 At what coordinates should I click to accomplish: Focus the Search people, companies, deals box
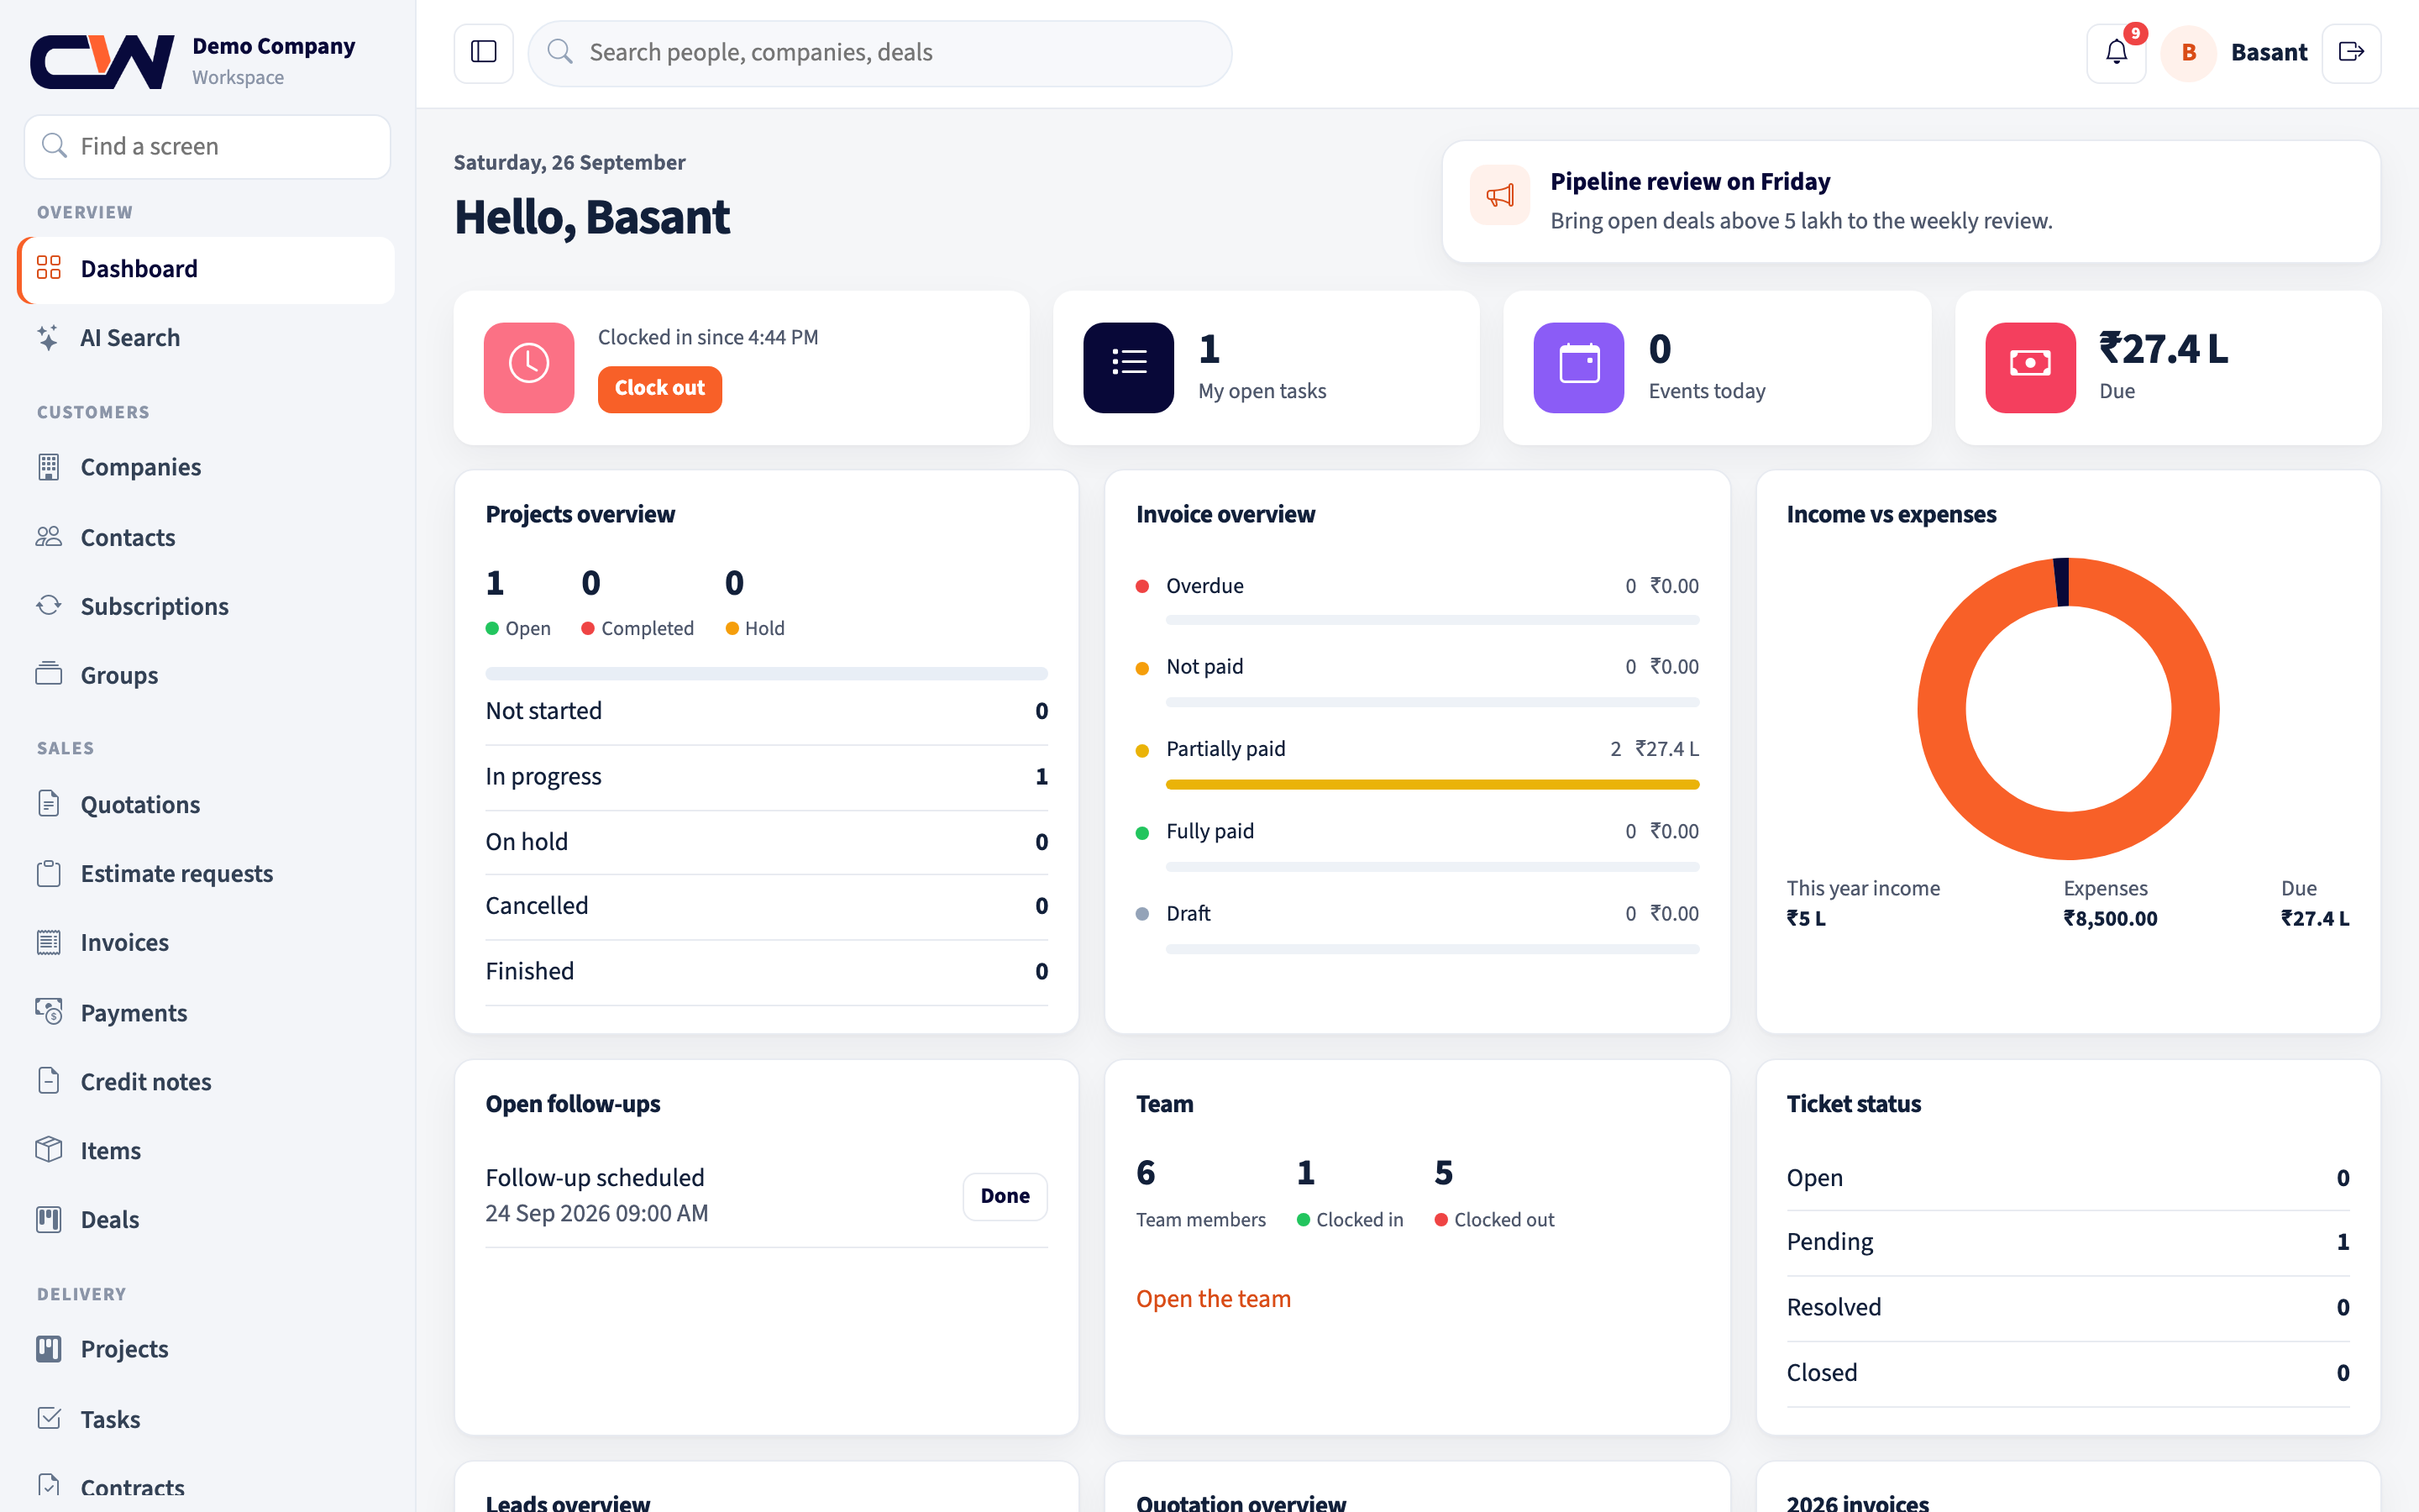[x=879, y=52]
